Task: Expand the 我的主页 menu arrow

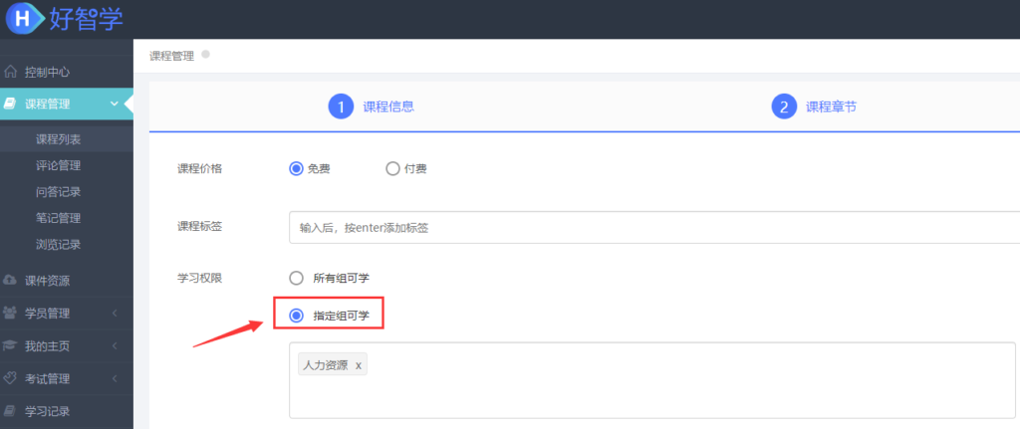Action: (115, 345)
